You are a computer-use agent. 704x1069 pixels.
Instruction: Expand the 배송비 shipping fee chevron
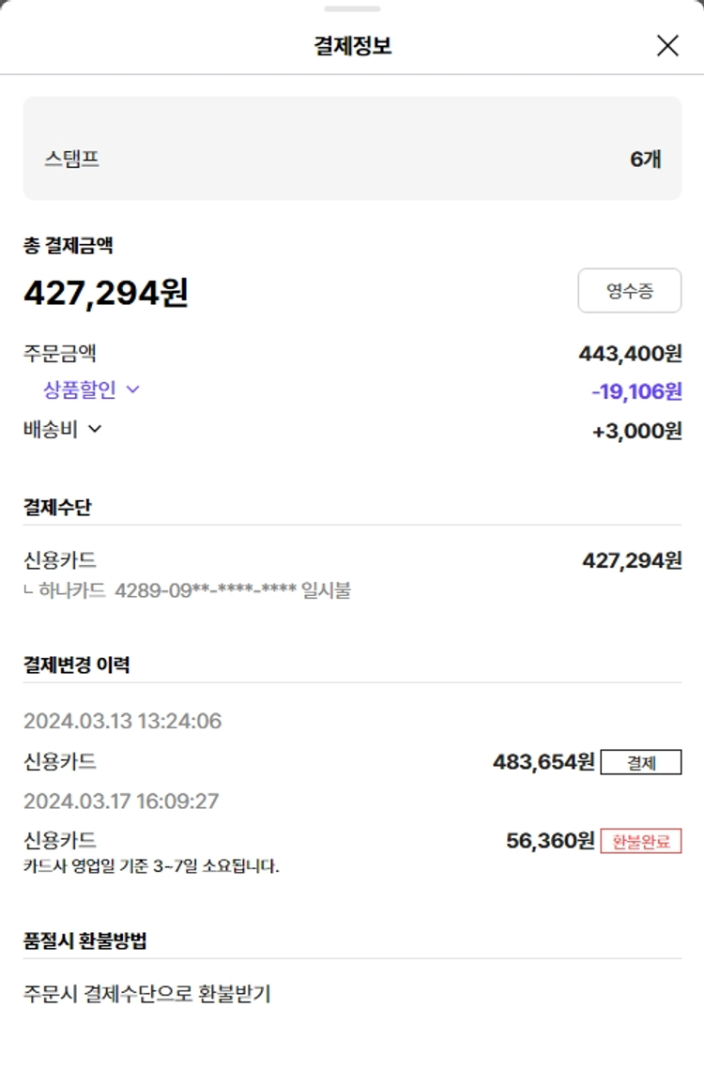point(95,429)
